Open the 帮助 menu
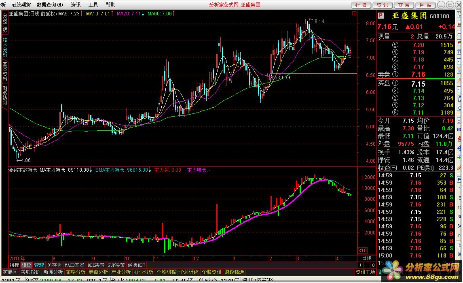463x283 pixels. click(110, 5)
